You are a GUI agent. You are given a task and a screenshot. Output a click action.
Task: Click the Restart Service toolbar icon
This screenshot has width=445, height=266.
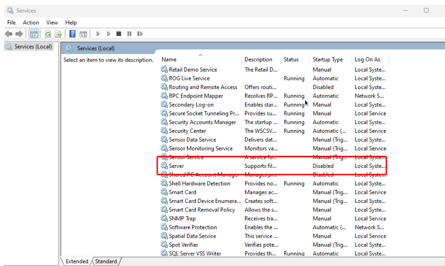(x=140, y=34)
